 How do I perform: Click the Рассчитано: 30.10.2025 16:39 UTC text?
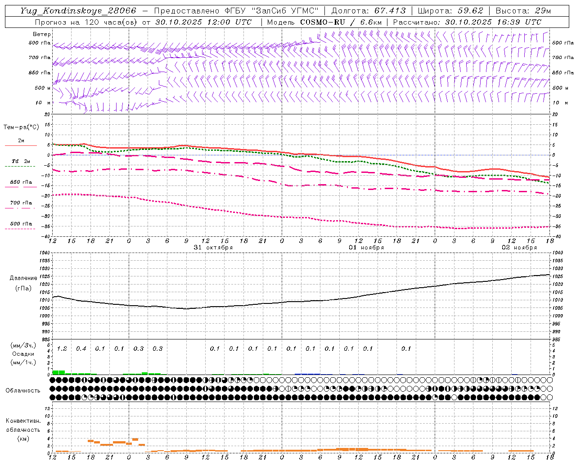point(467,22)
